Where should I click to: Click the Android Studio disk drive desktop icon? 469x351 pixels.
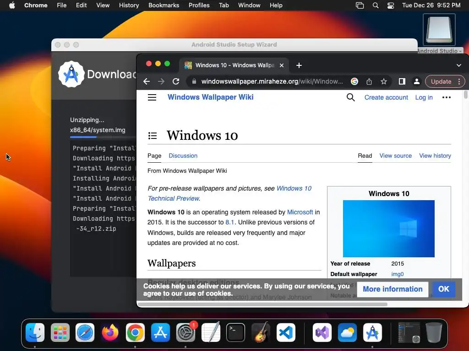click(439, 30)
